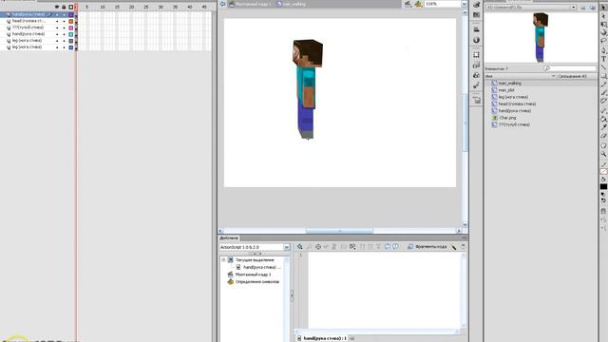
Task: Click the red playhead at frame 1
Action: (76, 7)
